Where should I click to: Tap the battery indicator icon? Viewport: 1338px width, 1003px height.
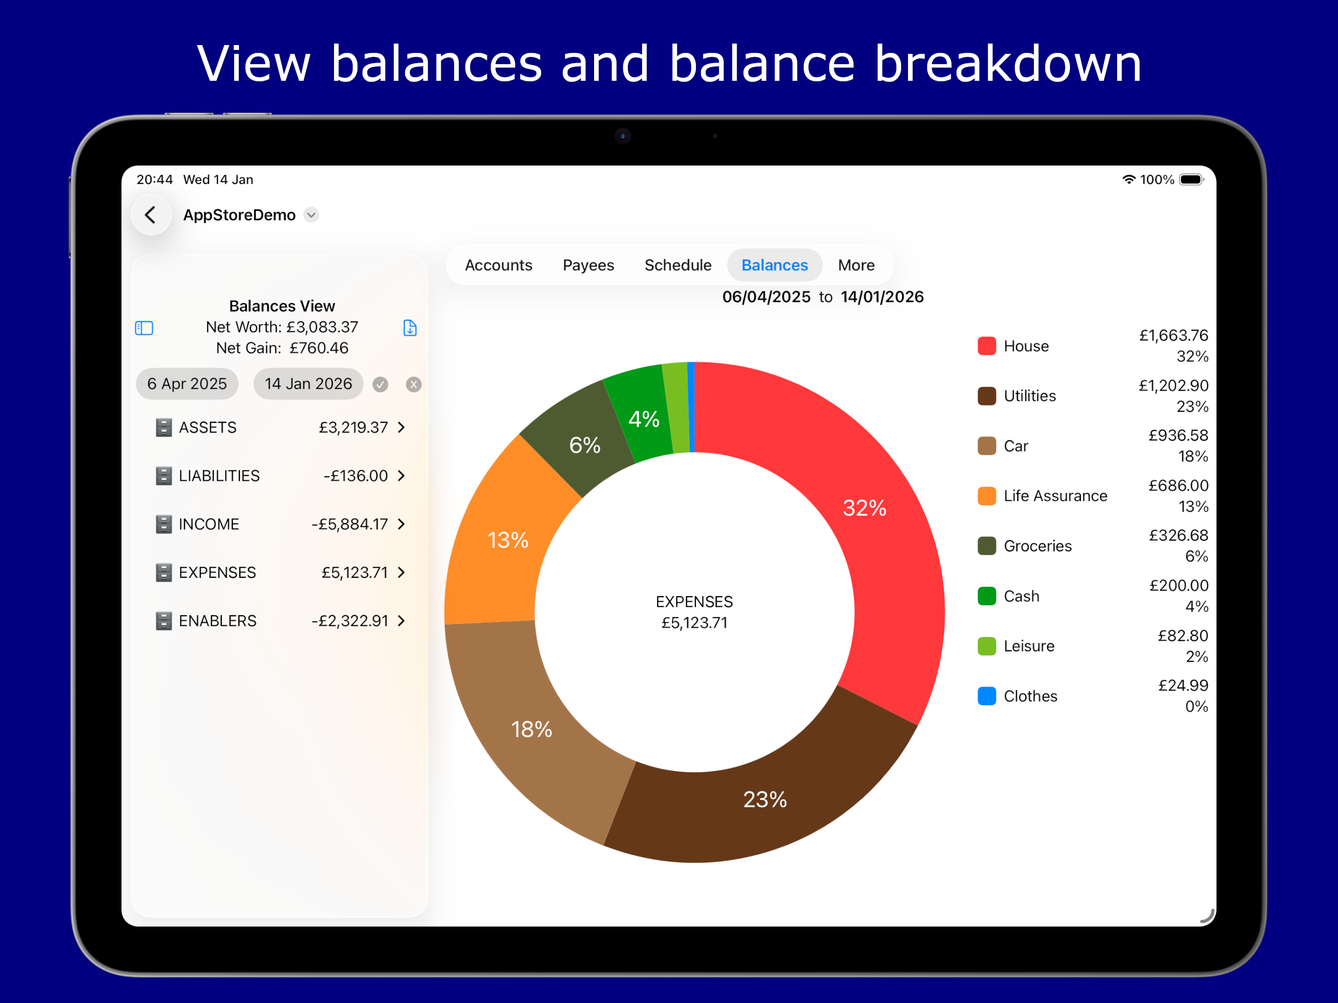tap(1192, 180)
